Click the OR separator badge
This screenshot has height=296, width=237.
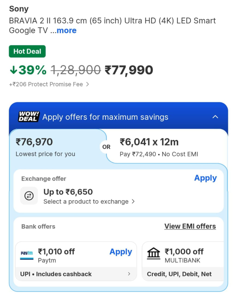click(106, 147)
